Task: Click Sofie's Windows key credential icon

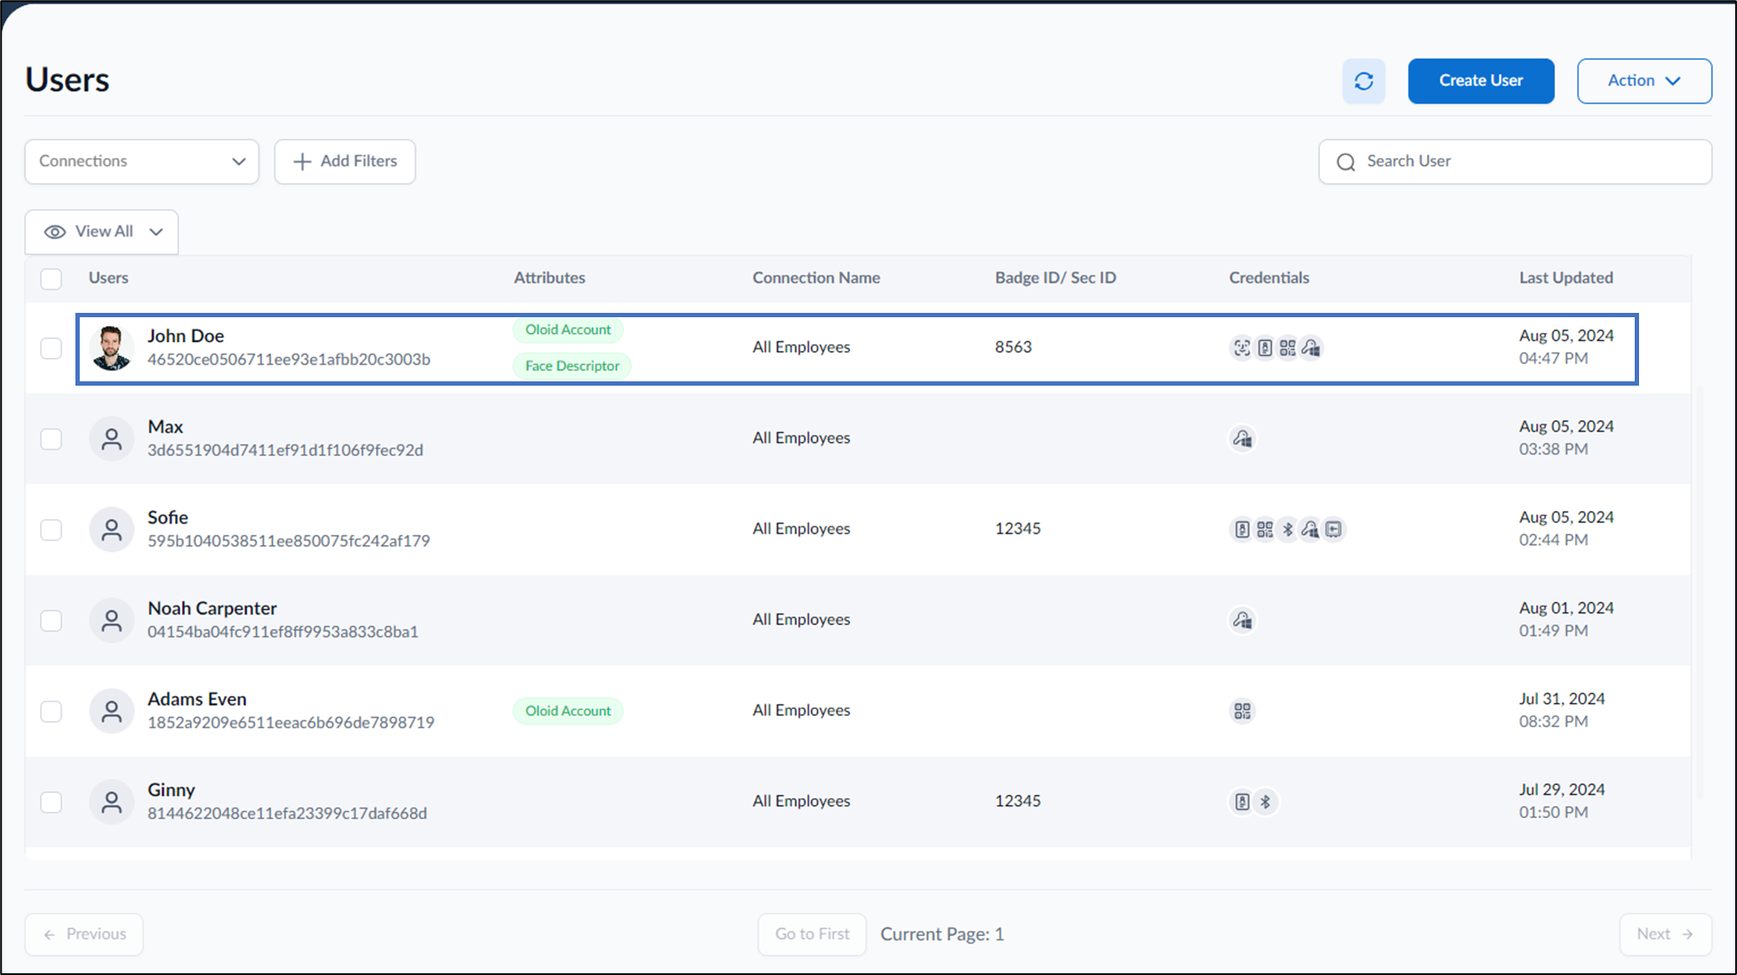Action: point(1310,529)
